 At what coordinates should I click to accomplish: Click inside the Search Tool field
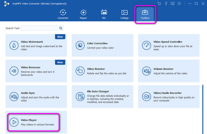42,28
